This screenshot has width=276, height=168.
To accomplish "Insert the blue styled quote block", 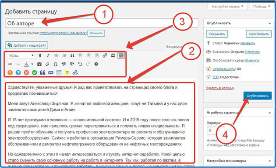I will click(42, 72).
